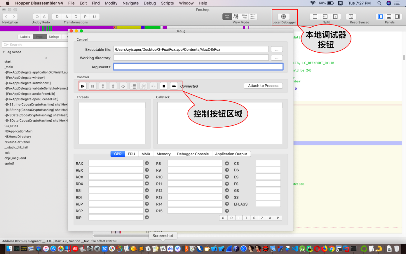Viewport: 406px width, 254px height.
Task: Click the arrow button next to RAX
Action: click(x=147, y=163)
